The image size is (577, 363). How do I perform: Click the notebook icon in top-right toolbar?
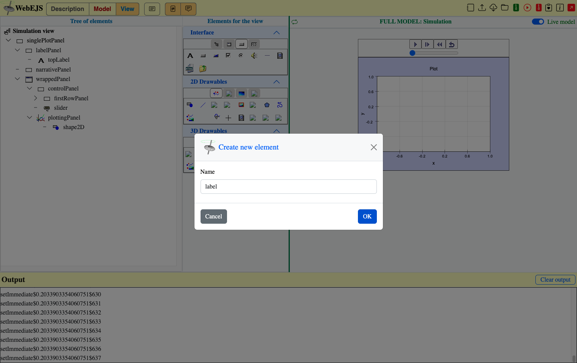point(470,8)
